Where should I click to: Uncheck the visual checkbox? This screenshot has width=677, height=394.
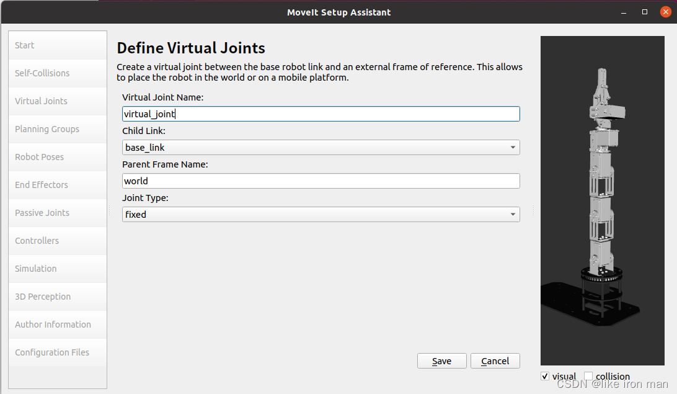click(x=545, y=376)
